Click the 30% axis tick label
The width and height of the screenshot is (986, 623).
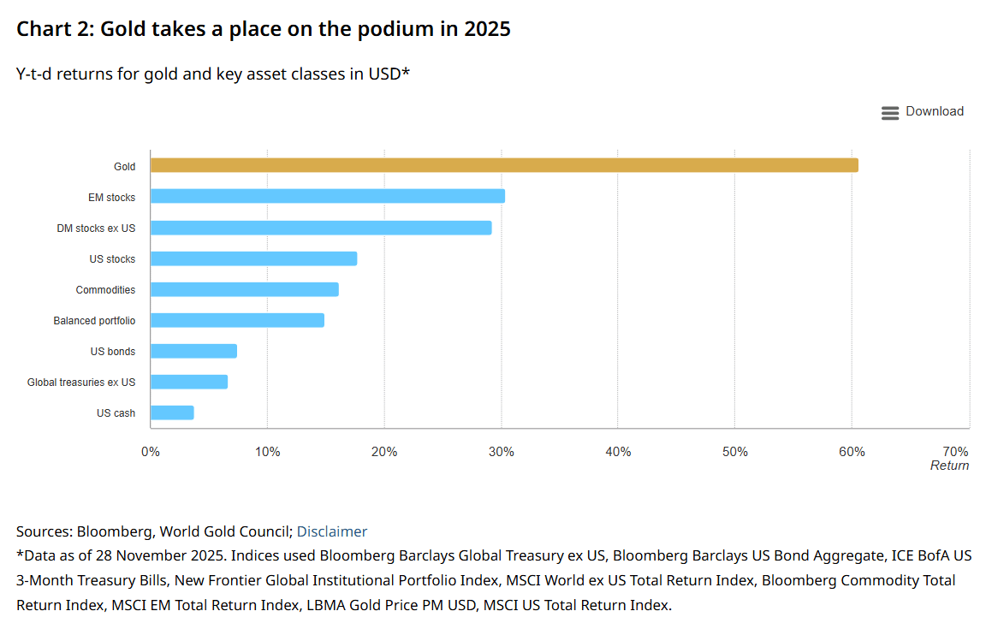[502, 451]
